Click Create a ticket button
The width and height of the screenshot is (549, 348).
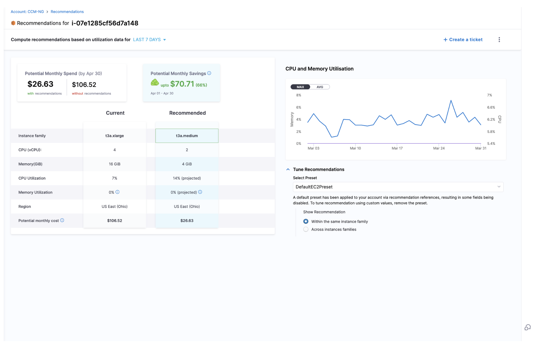click(463, 39)
